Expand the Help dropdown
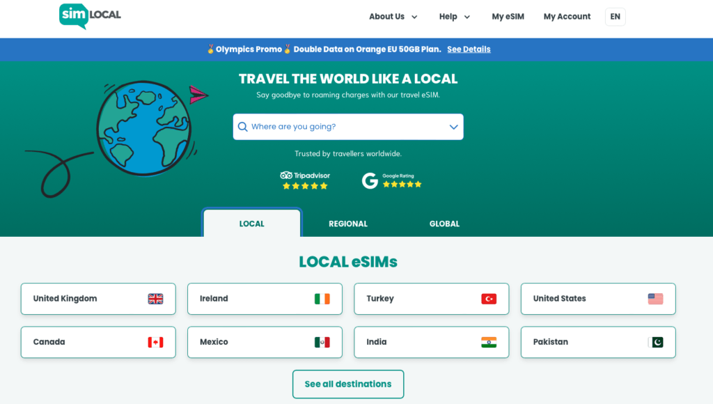 pyautogui.click(x=454, y=16)
